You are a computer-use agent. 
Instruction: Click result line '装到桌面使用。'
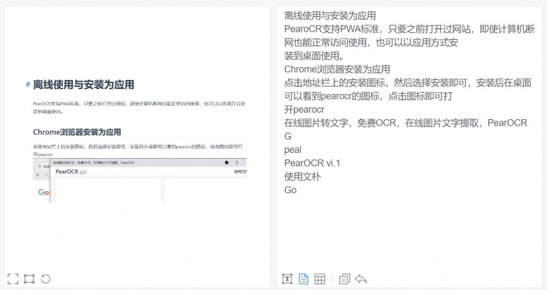pyautogui.click(x=314, y=56)
